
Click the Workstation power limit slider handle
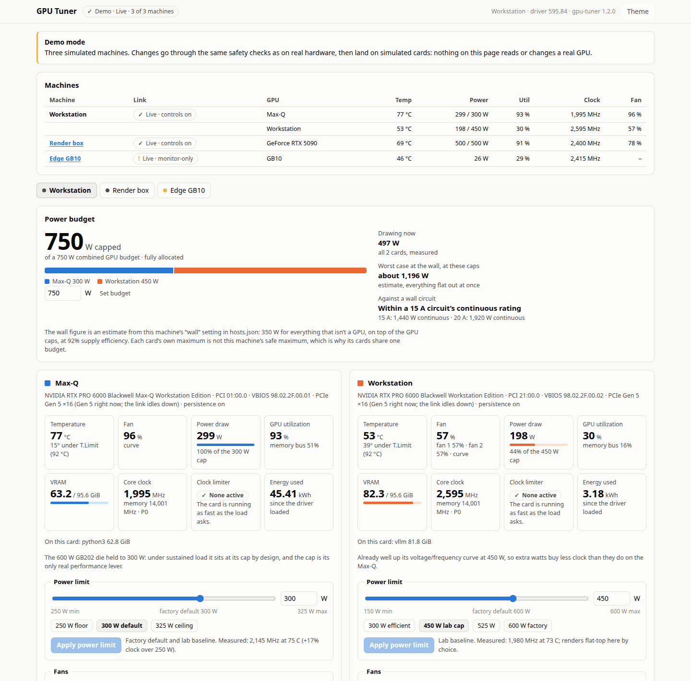(513, 599)
